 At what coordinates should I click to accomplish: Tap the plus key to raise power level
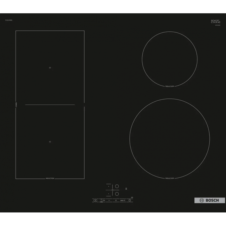[x=116, y=200]
